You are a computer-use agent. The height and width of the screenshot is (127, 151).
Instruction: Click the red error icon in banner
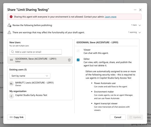[11, 17]
